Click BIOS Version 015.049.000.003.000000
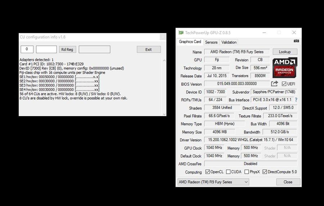 click(x=237, y=84)
